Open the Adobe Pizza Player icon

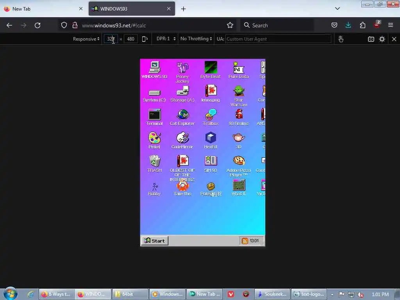click(239, 166)
